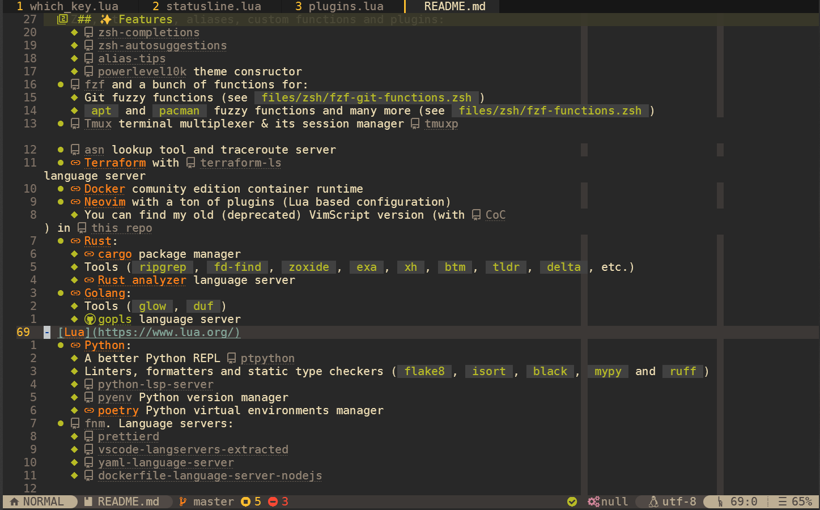
Task: Open the zsh-autosuggestions link
Action: coord(162,45)
